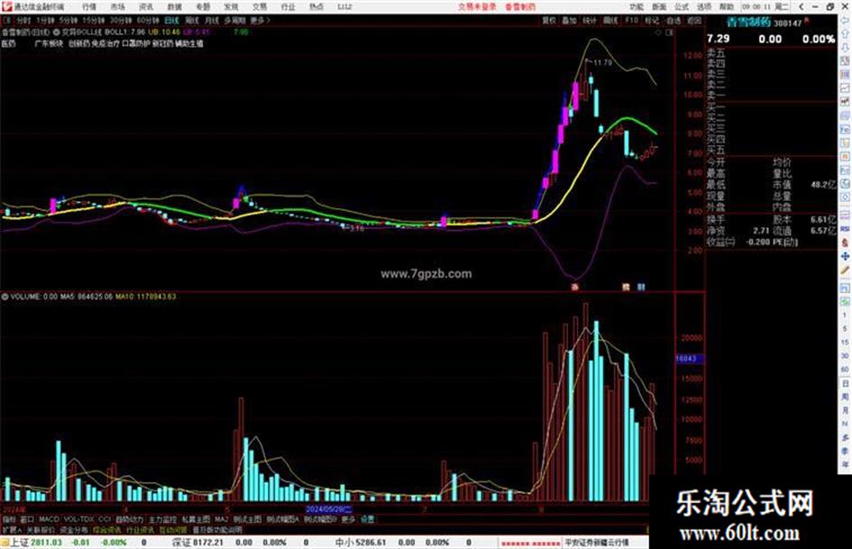Select the 窗口 tab at bottom
This screenshot has width=852, height=549.
27,519
